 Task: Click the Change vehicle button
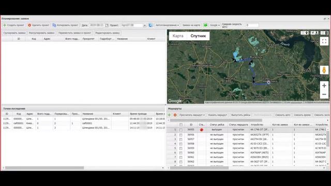283,115
